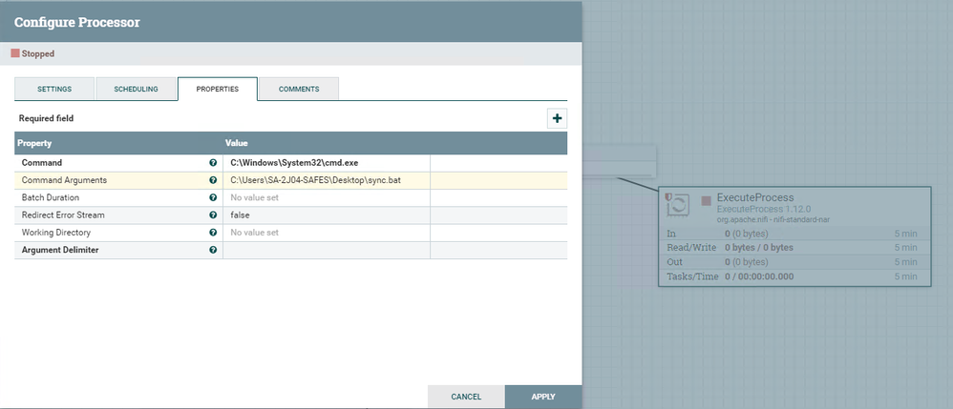Image resolution: width=953 pixels, height=409 pixels.
Task: Show help for the Command property
Action: (213, 163)
